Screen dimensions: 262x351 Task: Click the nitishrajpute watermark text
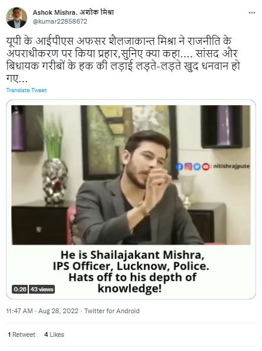coord(231,166)
